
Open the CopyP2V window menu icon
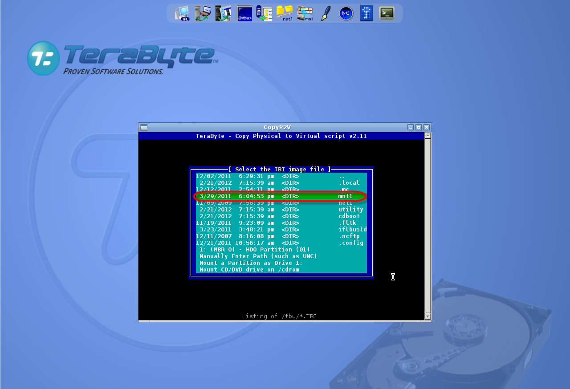(x=144, y=127)
